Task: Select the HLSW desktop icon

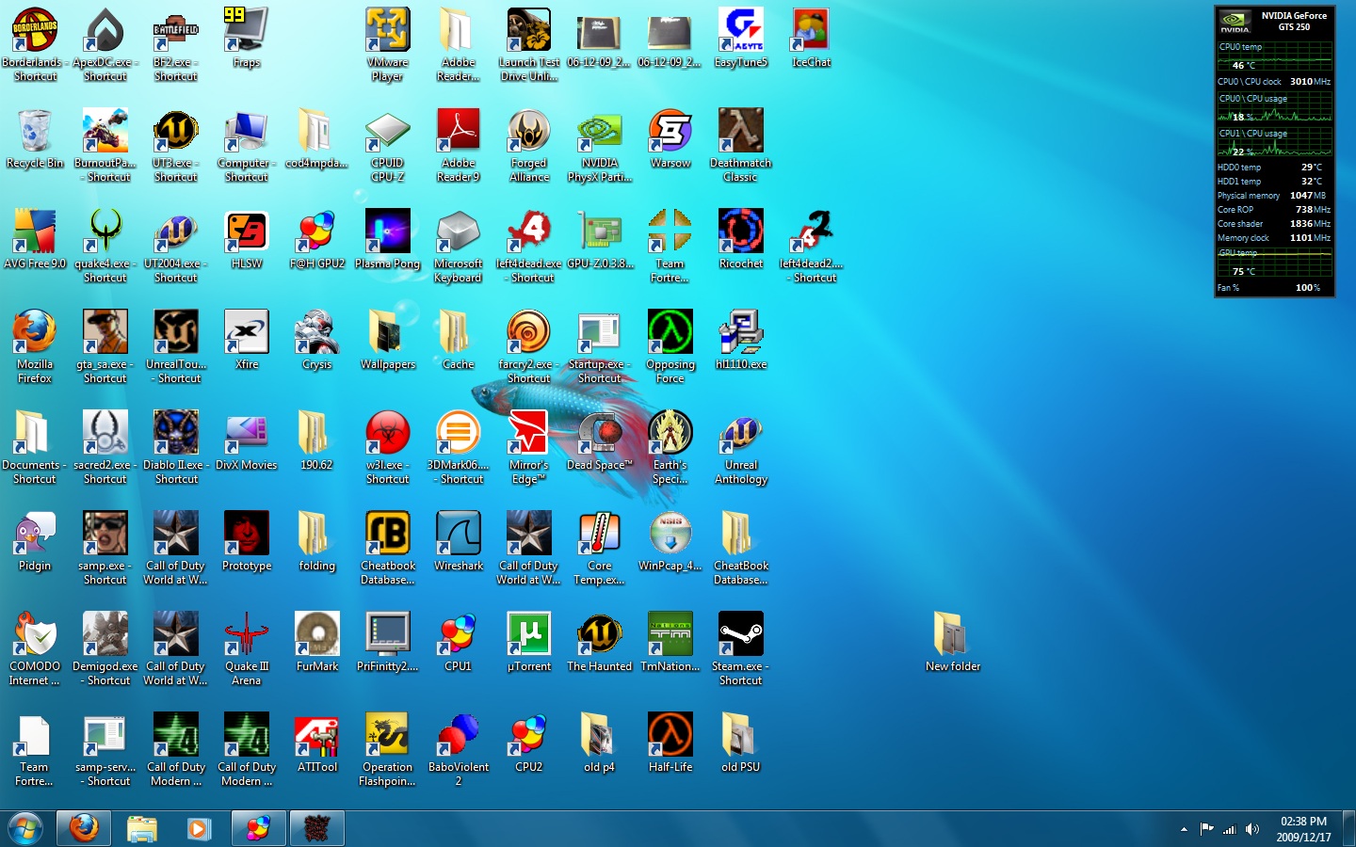Action: (x=247, y=232)
